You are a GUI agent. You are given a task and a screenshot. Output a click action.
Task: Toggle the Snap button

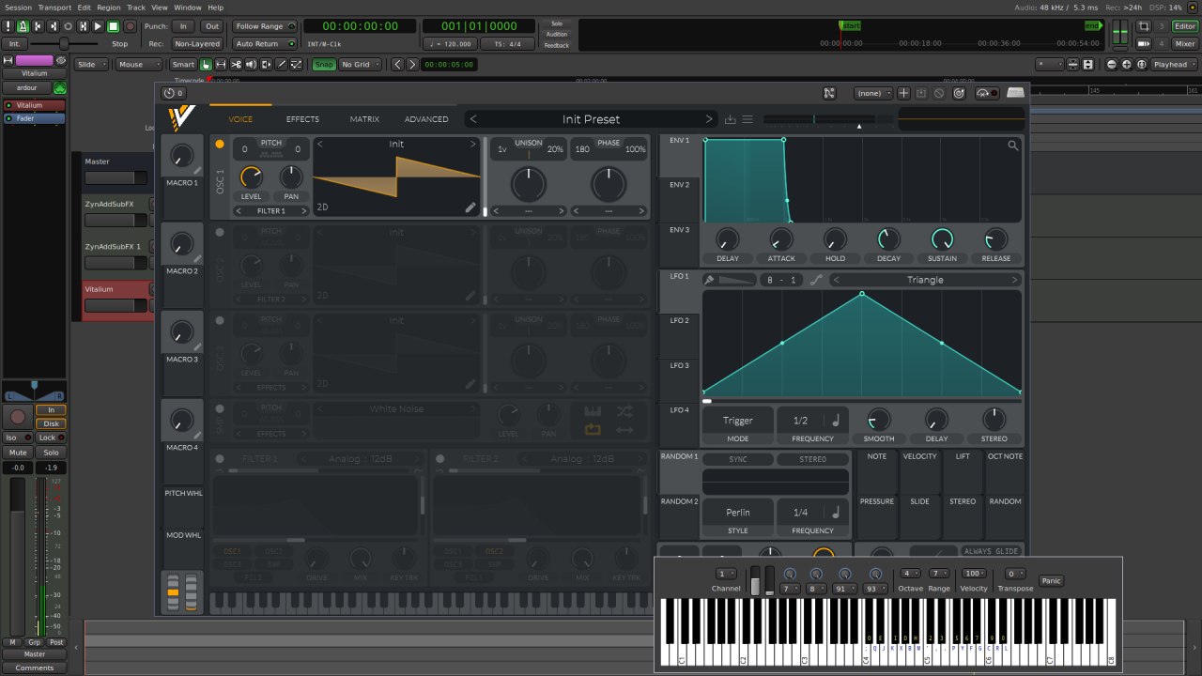(324, 65)
